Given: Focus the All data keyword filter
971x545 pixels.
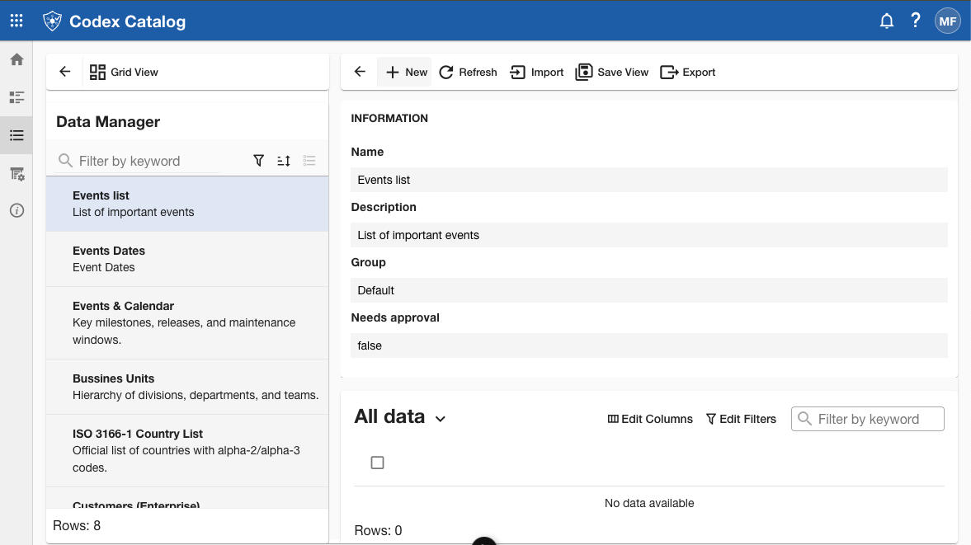Looking at the screenshot, I should (x=868, y=419).
